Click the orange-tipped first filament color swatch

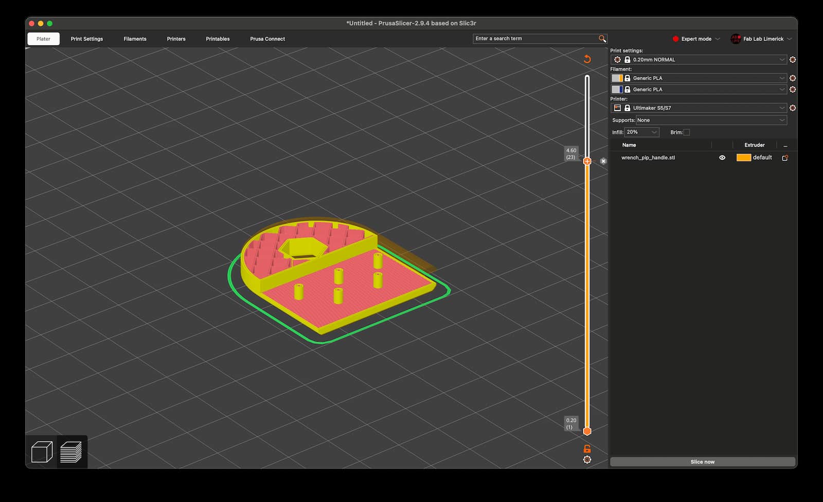(x=617, y=78)
